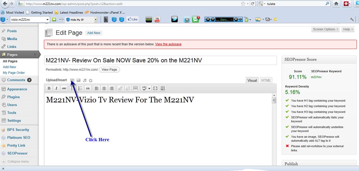Toggle italic formatting

click(56, 88)
